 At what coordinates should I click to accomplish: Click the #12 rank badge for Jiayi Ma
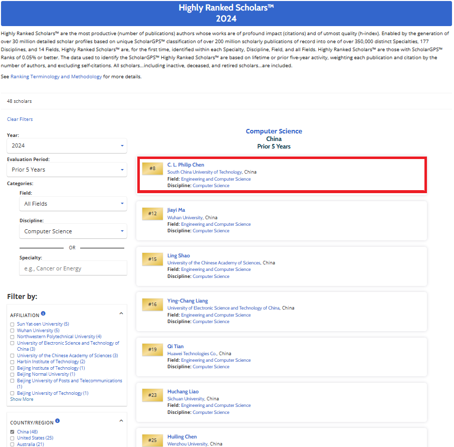click(x=152, y=214)
